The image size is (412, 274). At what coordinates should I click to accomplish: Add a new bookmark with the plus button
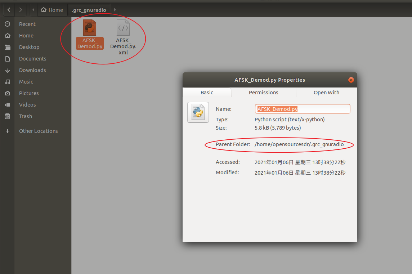pyautogui.click(x=7, y=131)
